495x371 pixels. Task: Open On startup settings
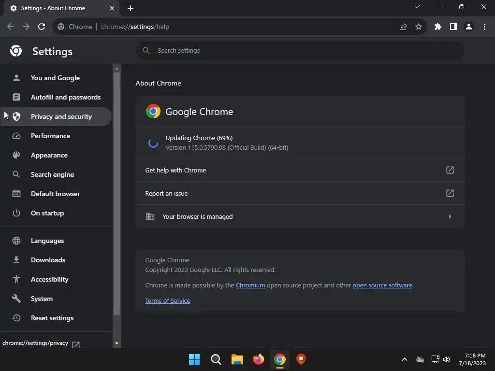coord(56,213)
